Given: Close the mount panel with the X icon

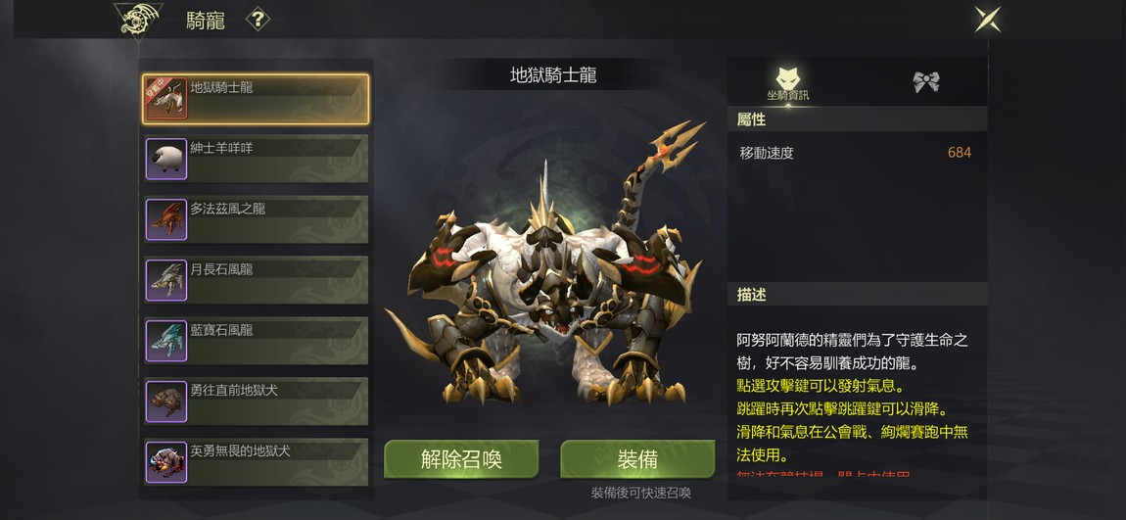Looking at the screenshot, I should point(987,20).
